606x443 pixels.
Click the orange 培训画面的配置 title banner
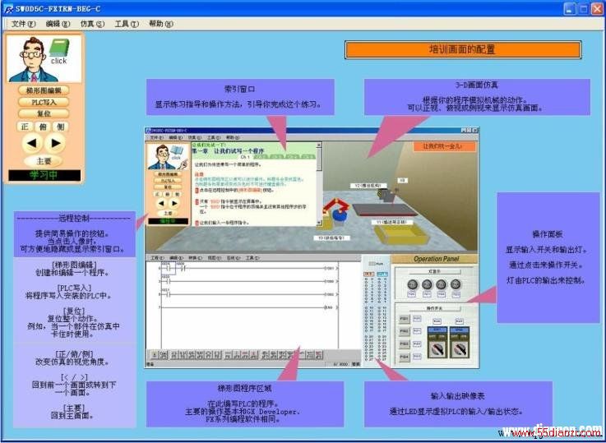pyautogui.click(x=463, y=50)
